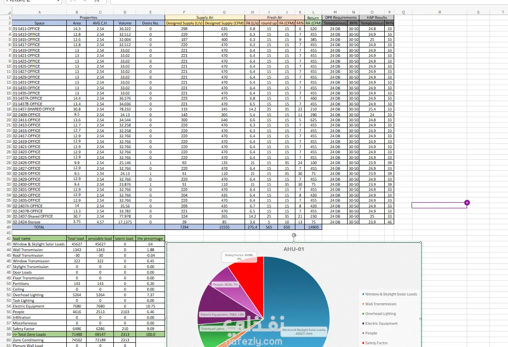Select the 'Zone Conditioning' cell

pos(40,340)
